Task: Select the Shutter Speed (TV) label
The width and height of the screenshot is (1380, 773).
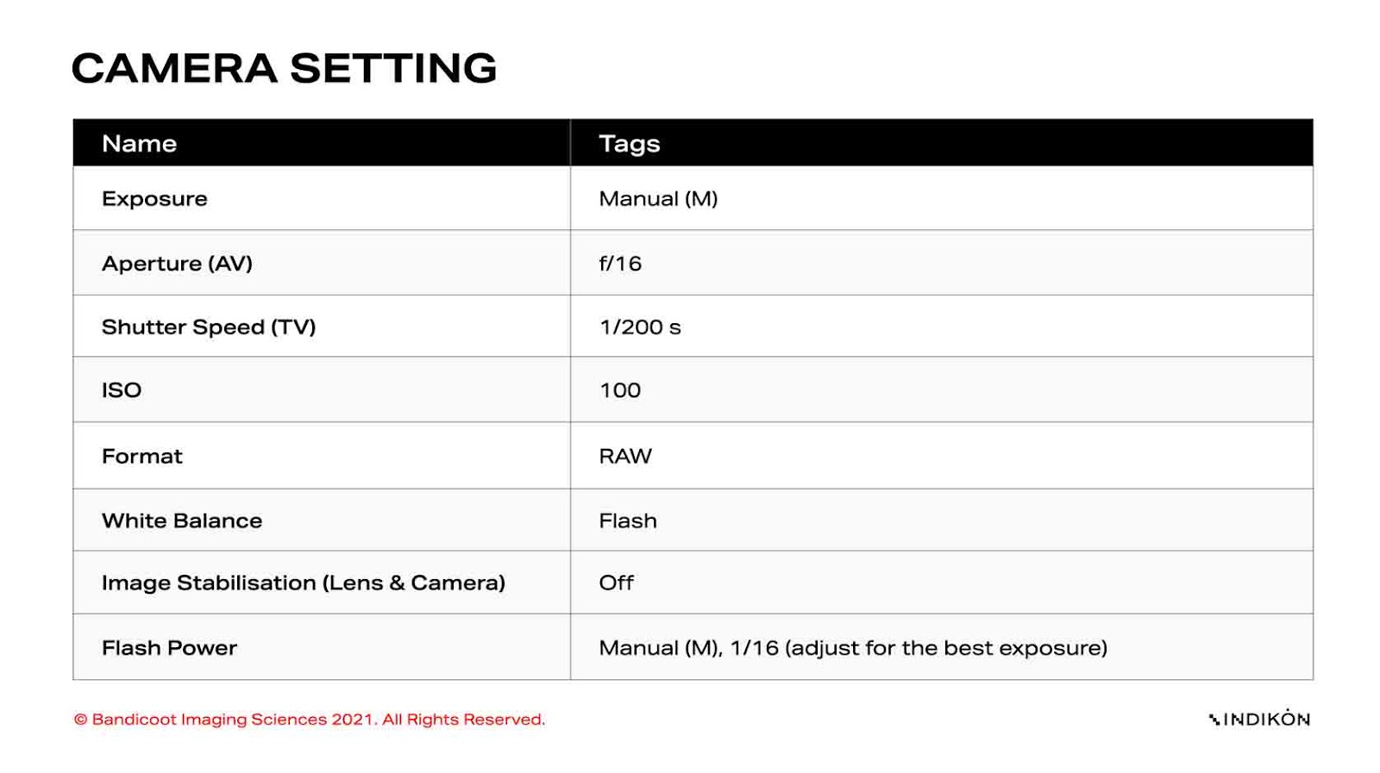Action: point(209,327)
